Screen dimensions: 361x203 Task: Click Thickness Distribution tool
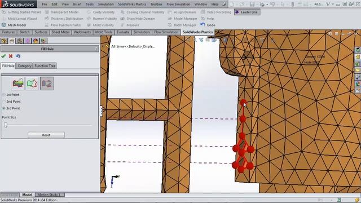click(x=64, y=19)
